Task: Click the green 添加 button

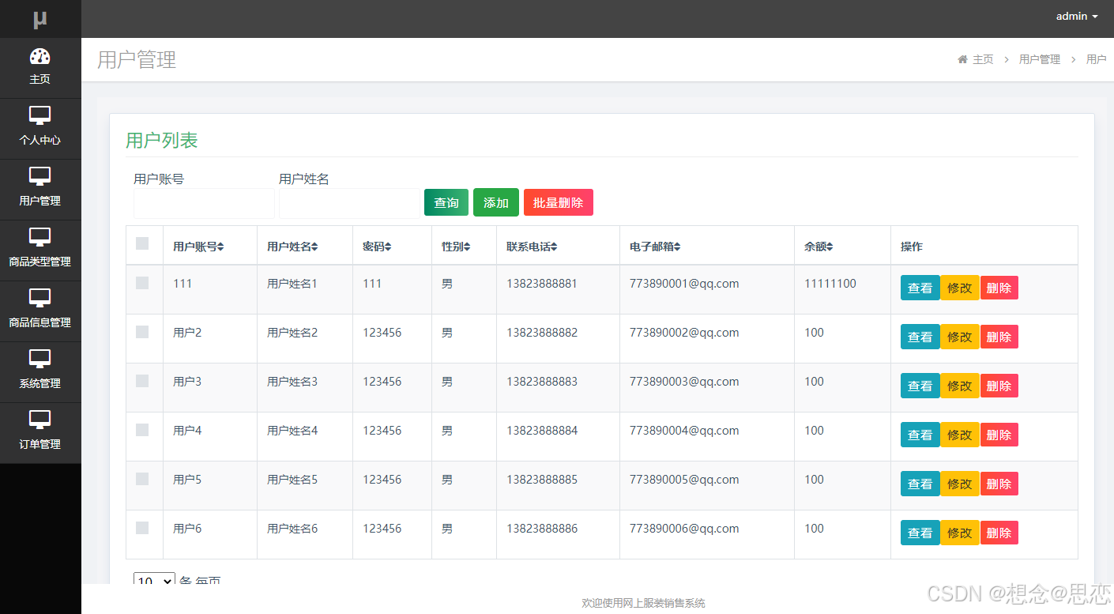Action: 496,202
